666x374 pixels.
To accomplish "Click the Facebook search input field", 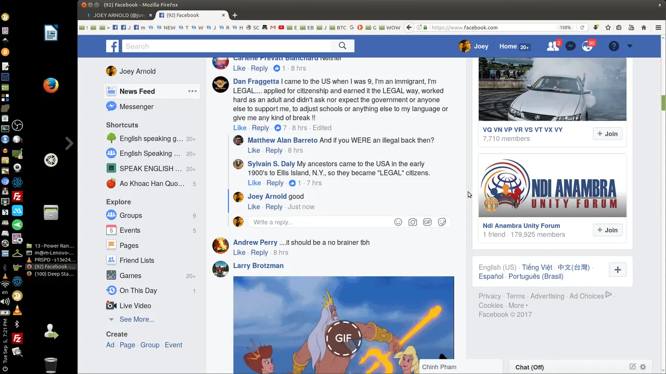I will tap(227, 46).
